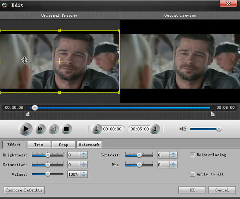Increase Hue with up arrow

point(173,163)
